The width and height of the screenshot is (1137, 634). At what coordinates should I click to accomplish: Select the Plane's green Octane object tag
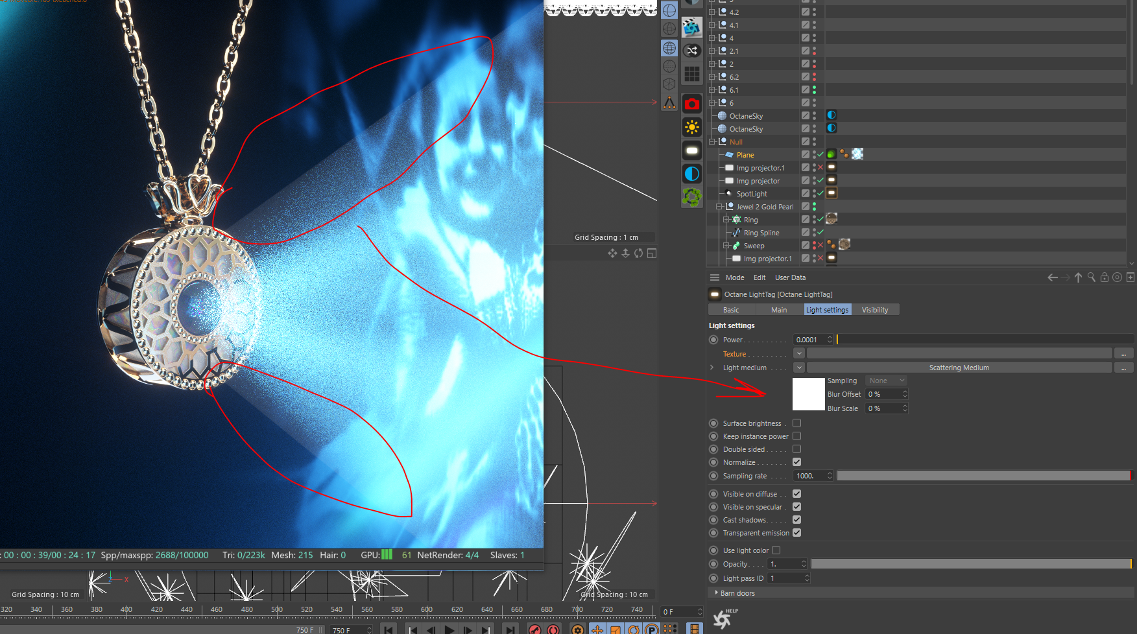(832, 154)
